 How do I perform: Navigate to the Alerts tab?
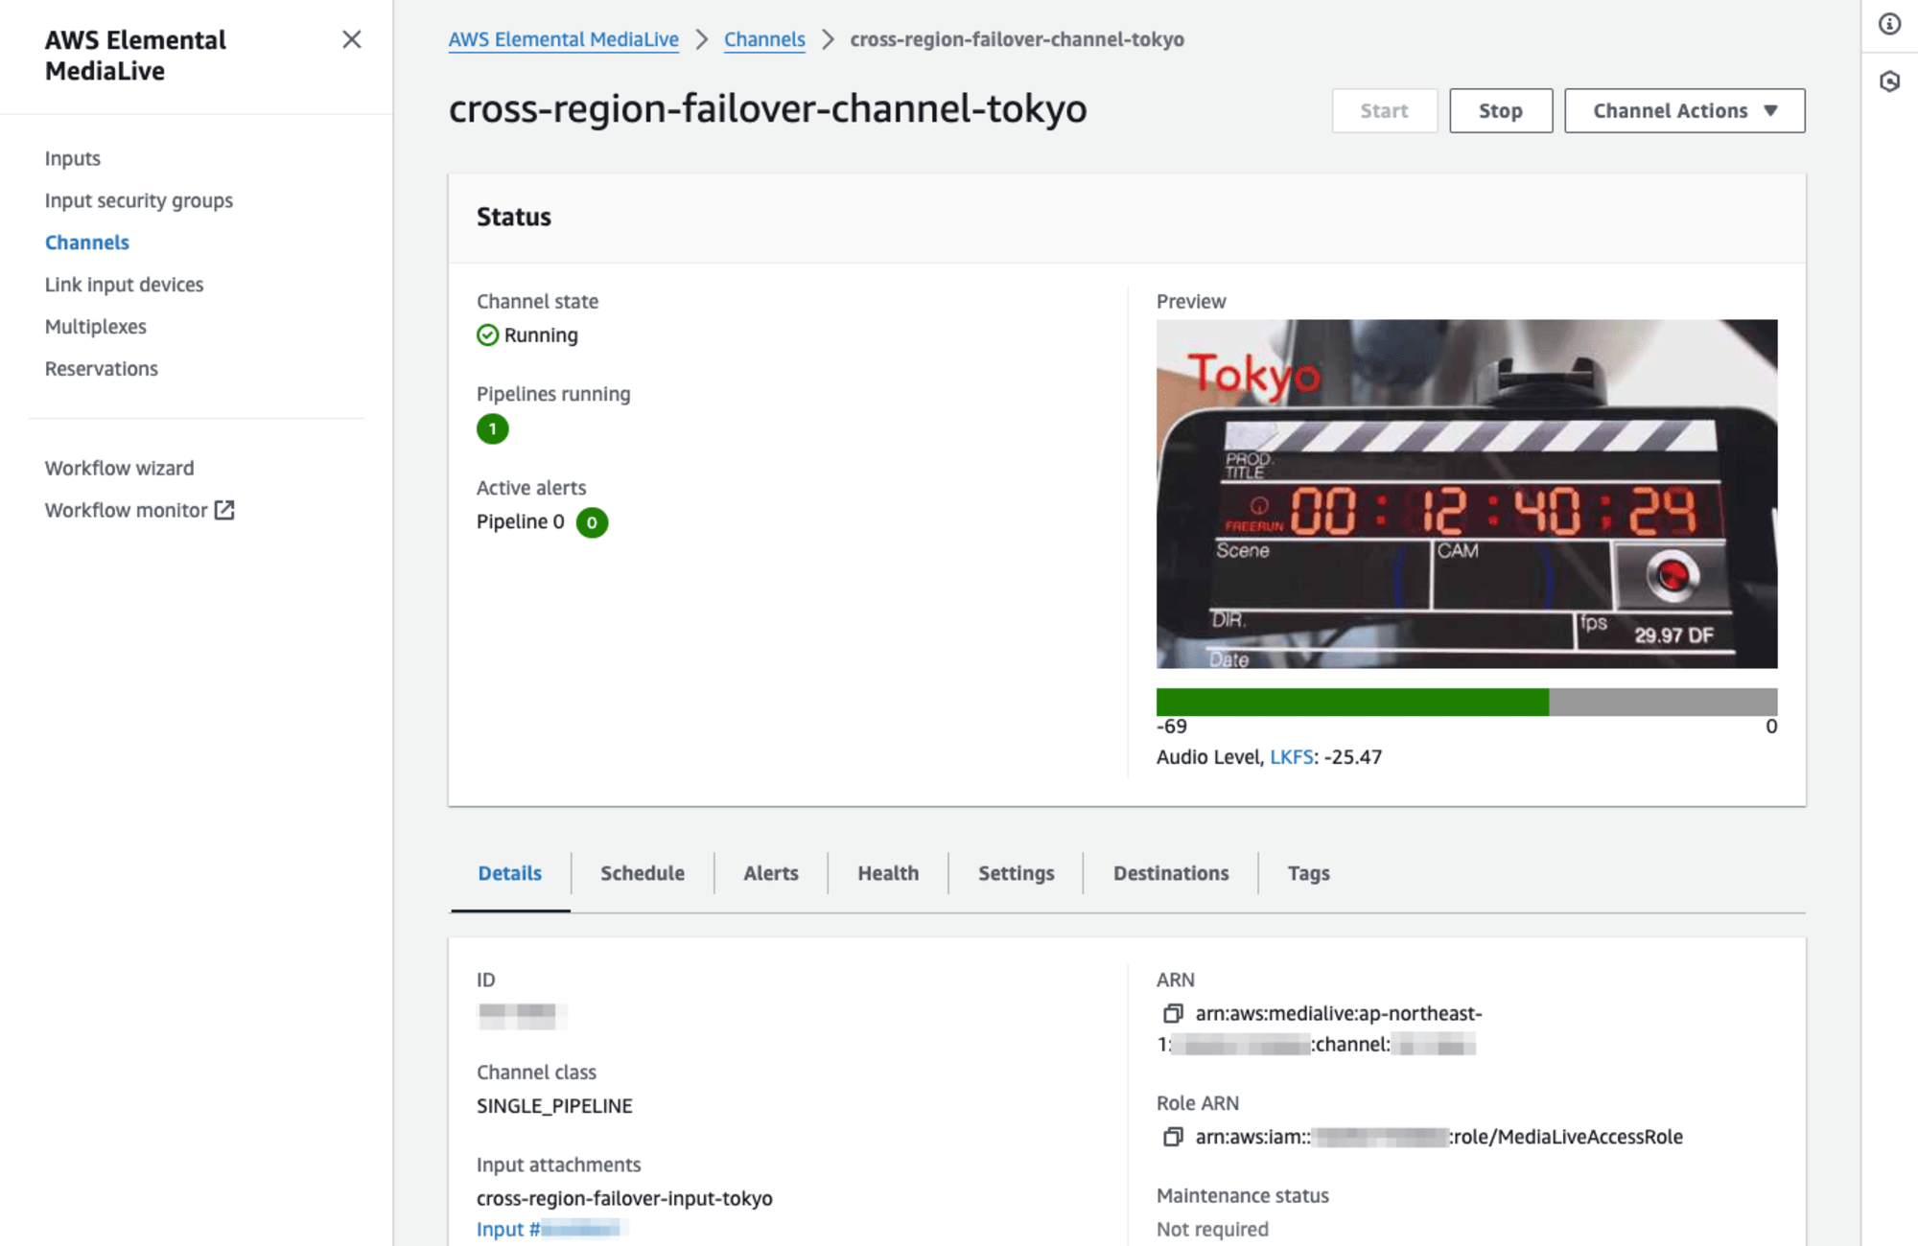click(769, 871)
